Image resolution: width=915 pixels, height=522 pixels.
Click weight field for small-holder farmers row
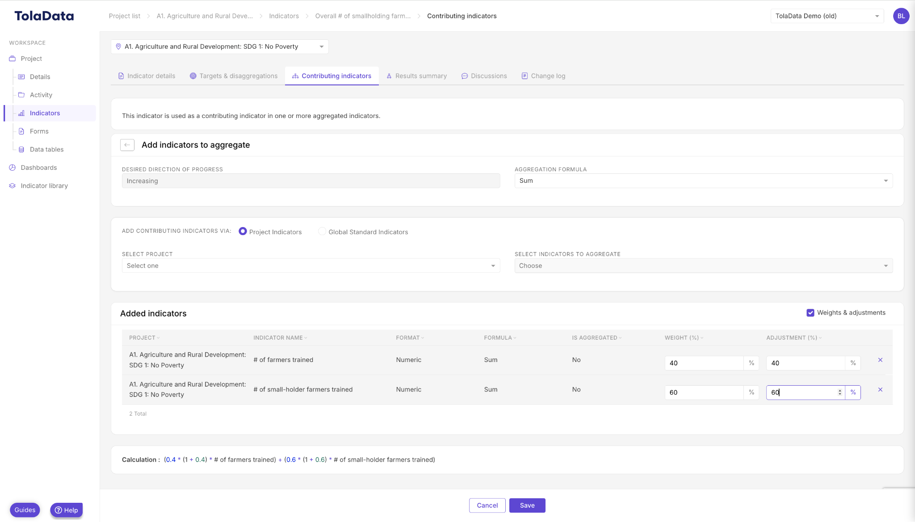(704, 392)
